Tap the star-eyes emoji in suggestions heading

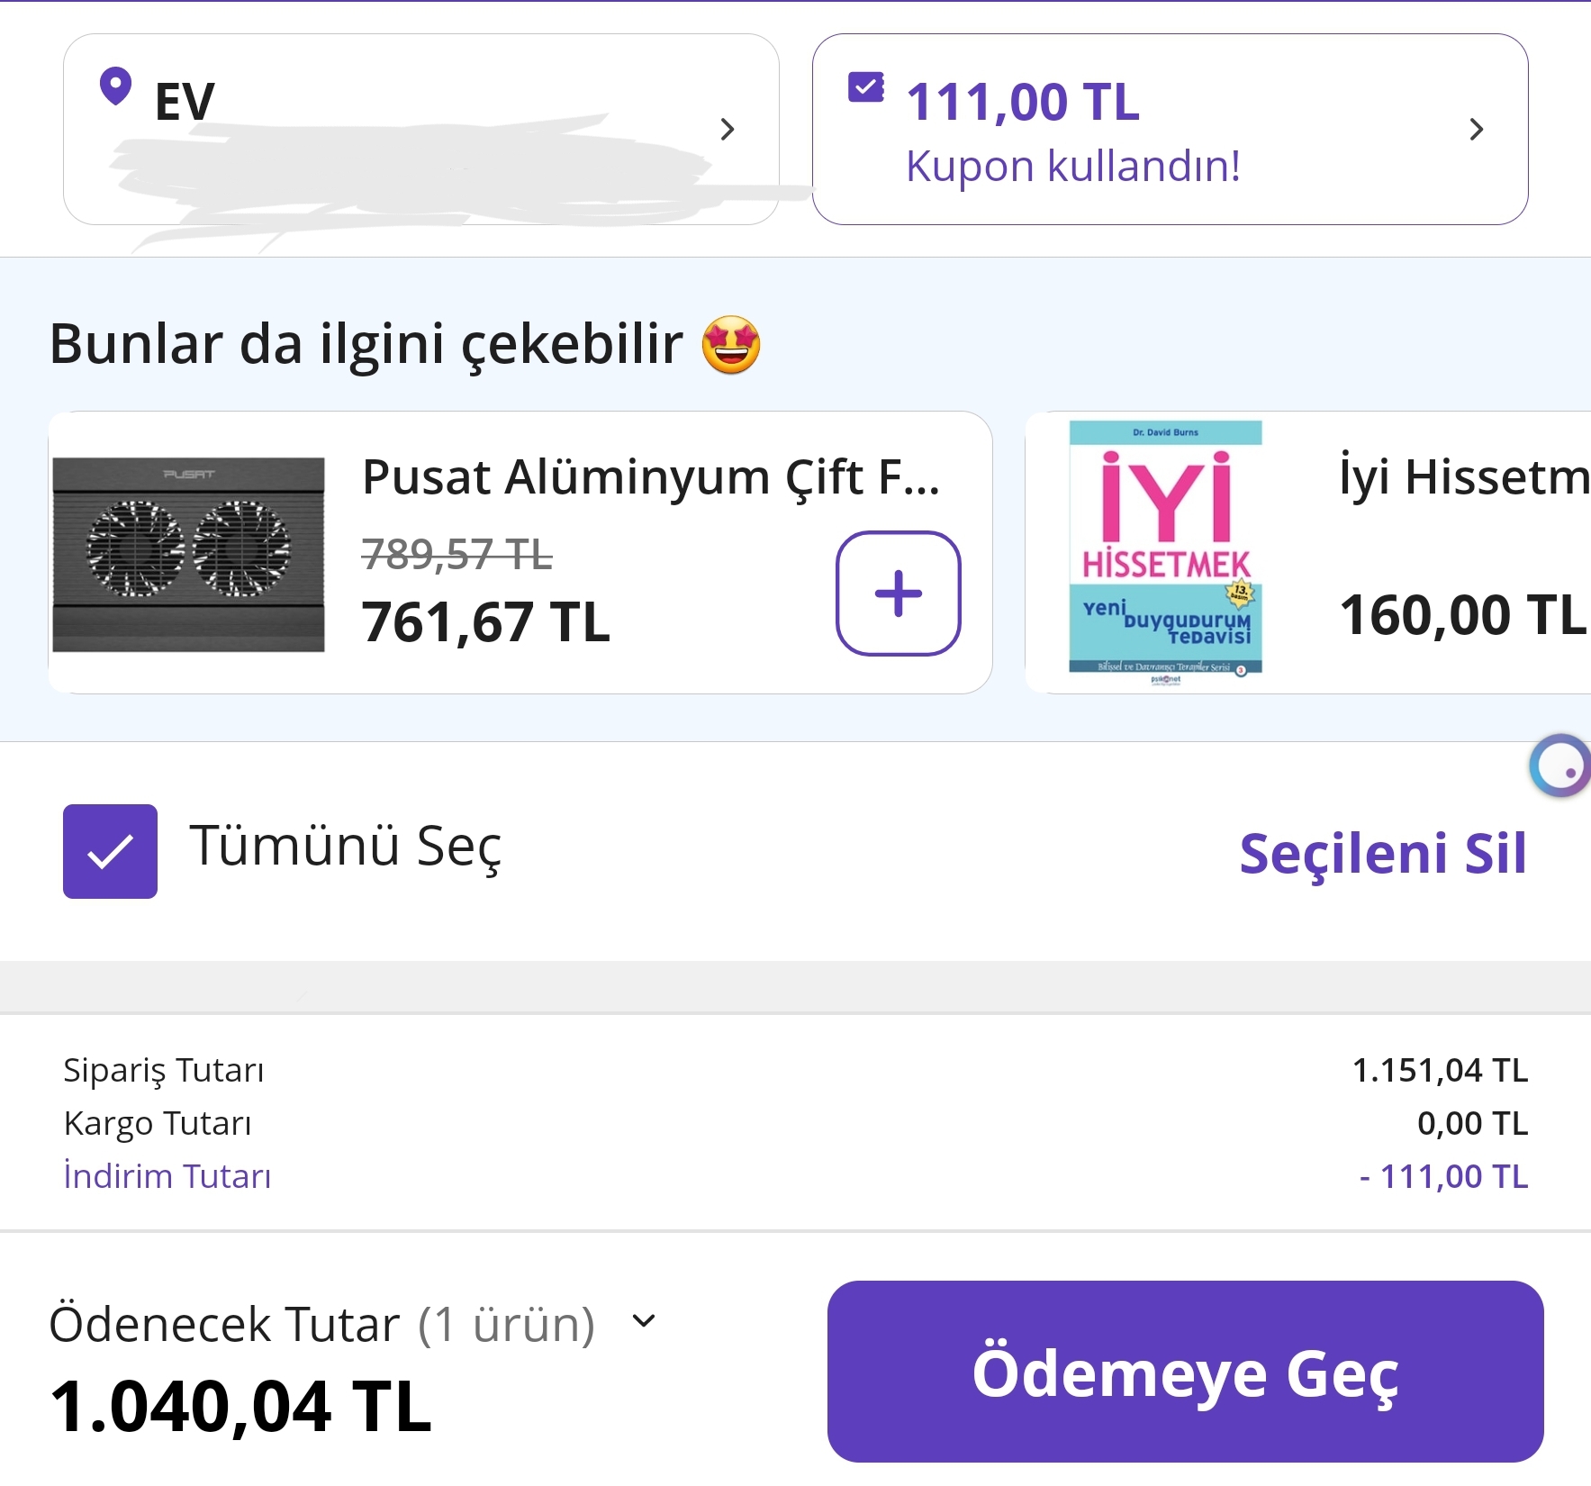tap(731, 345)
